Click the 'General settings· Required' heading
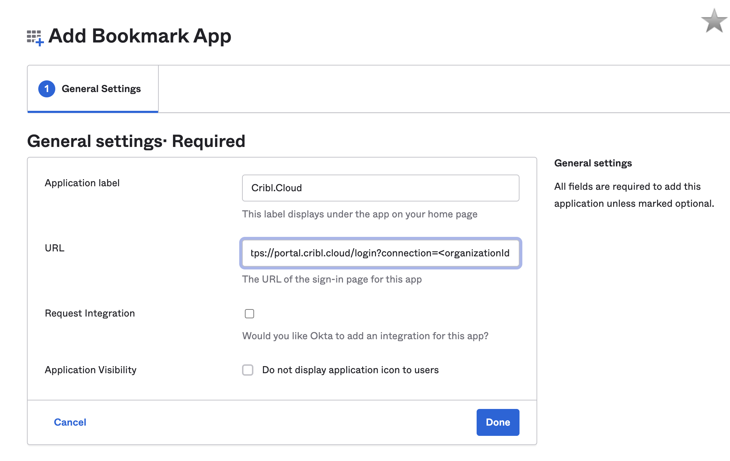Viewport: 730px width, 461px height. pyautogui.click(x=136, y=141)
